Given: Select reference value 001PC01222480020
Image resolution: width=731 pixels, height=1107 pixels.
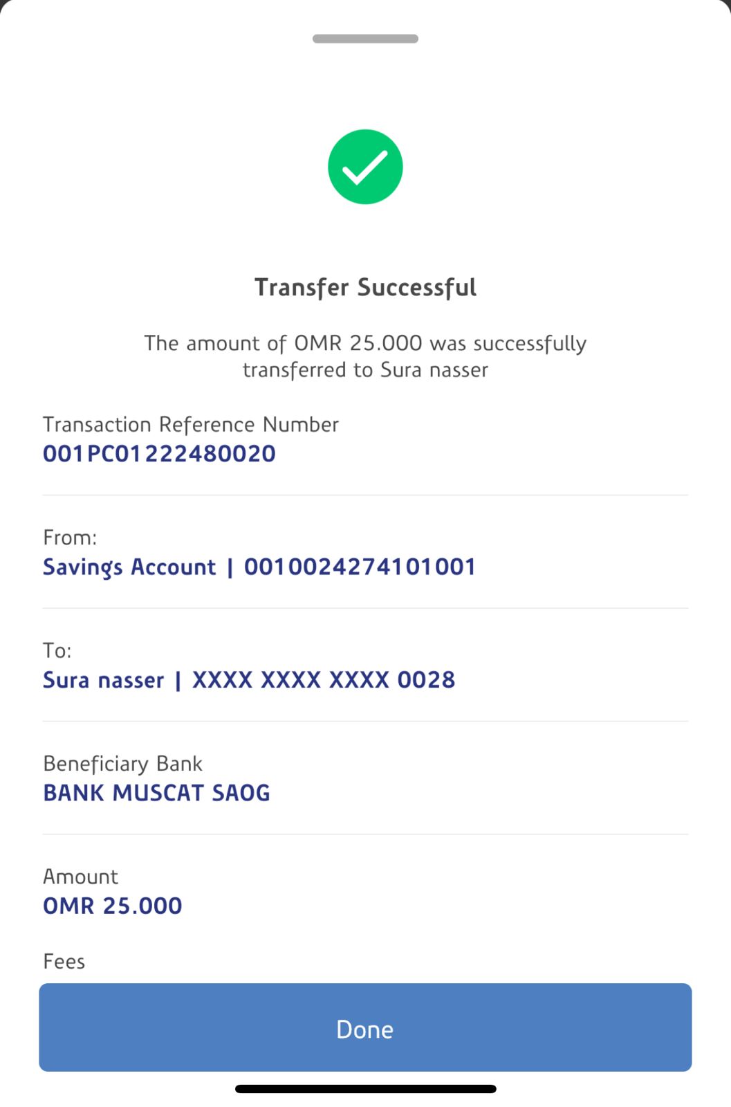Looking at the screenshot, I should coord(159,454).
